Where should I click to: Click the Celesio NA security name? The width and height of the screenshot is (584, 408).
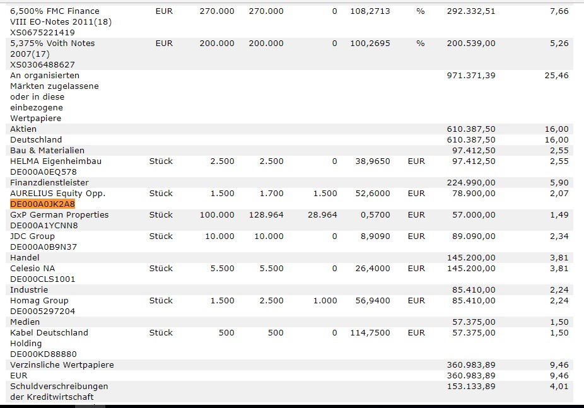click(x=32, y=269)
